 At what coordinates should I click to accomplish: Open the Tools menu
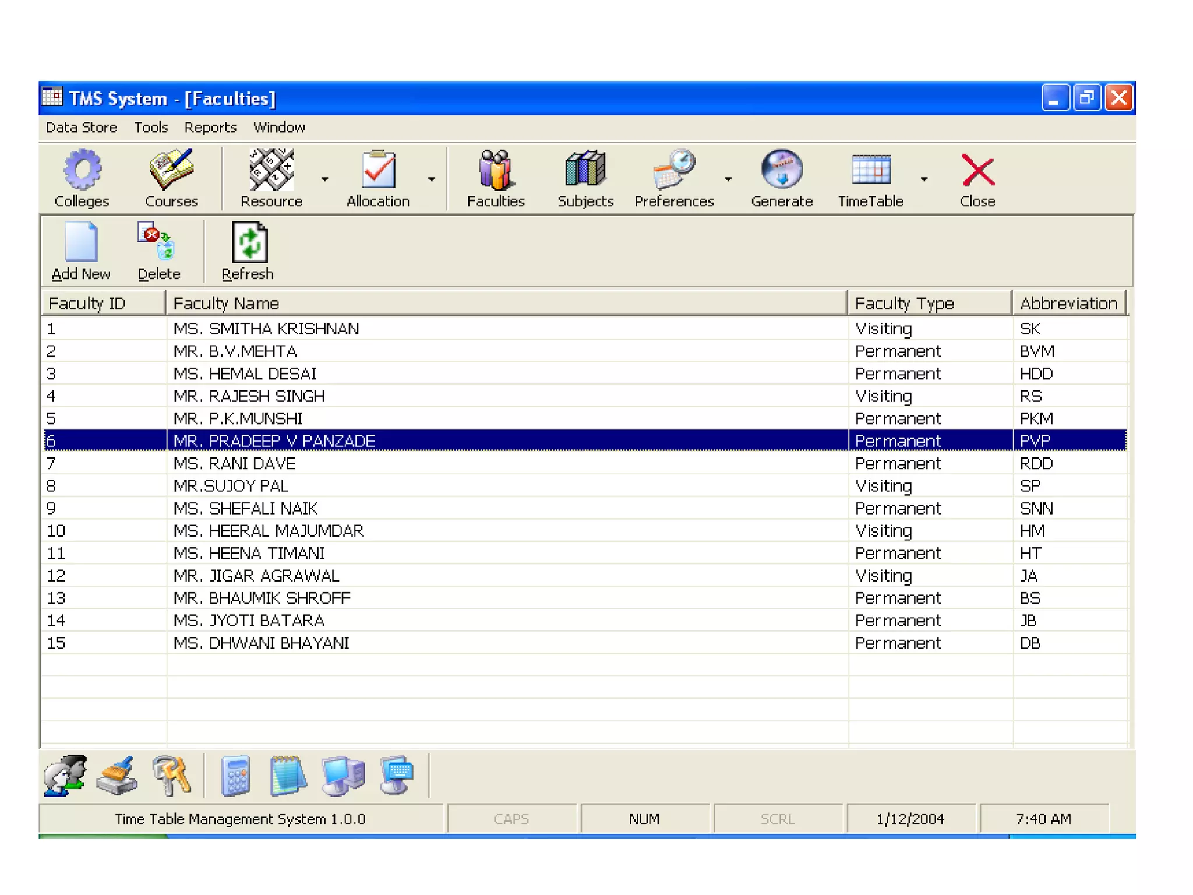tap(151, 128)
